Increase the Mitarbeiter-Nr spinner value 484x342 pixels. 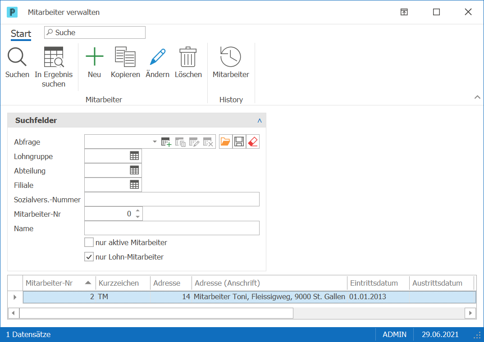(x=137, y=210)
